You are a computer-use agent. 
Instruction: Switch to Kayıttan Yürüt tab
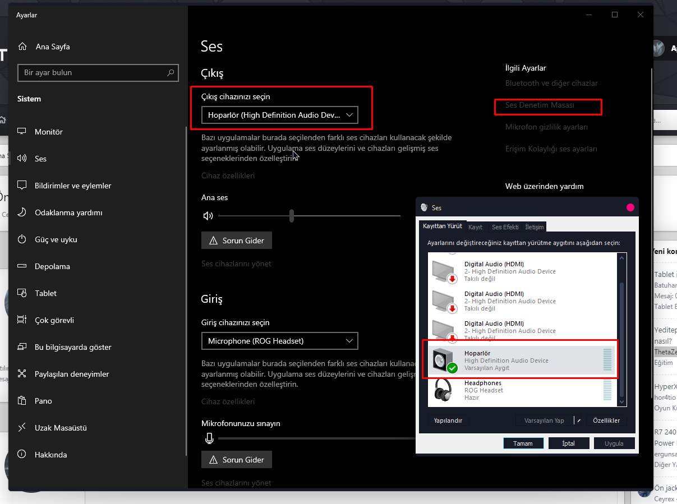443,226
